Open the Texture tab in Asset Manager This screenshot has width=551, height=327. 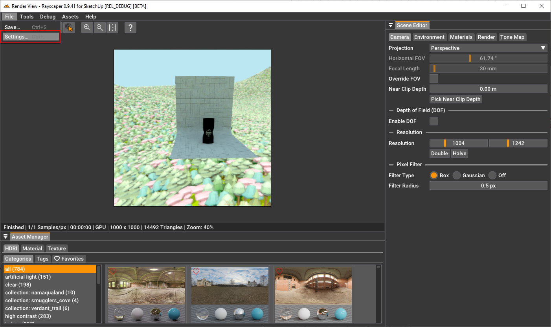click(x=57, y=248)
